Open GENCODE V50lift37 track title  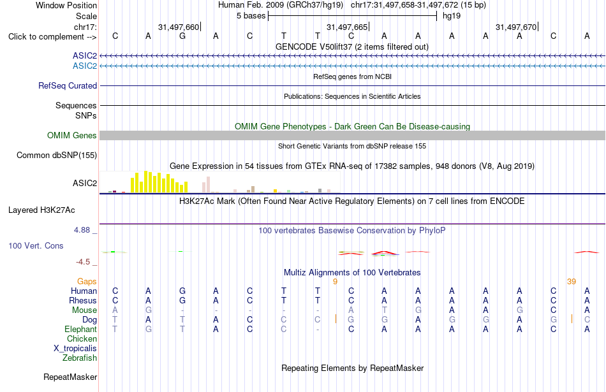point(352,47)
